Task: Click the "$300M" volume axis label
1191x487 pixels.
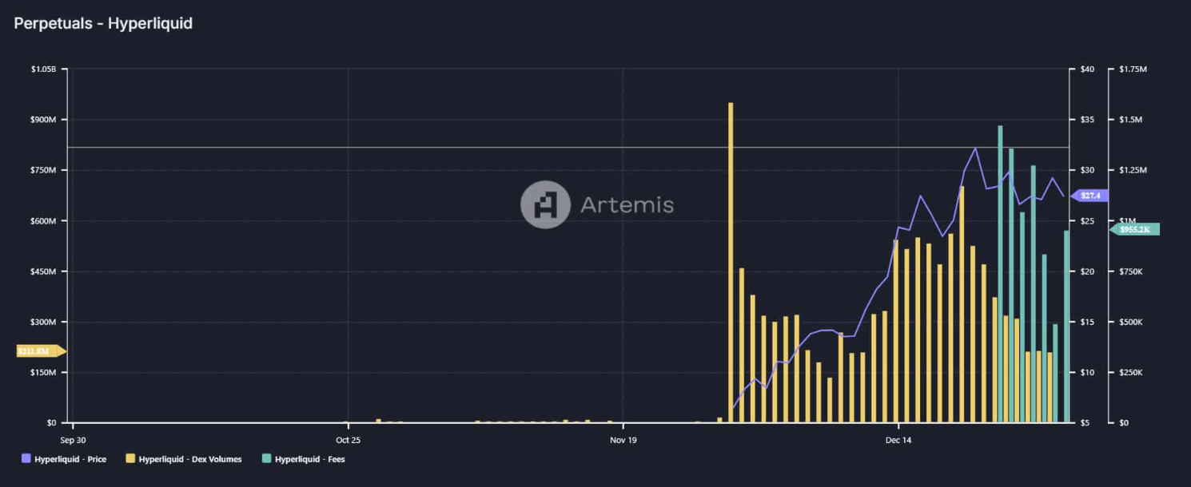Action: tap(44, 322)
